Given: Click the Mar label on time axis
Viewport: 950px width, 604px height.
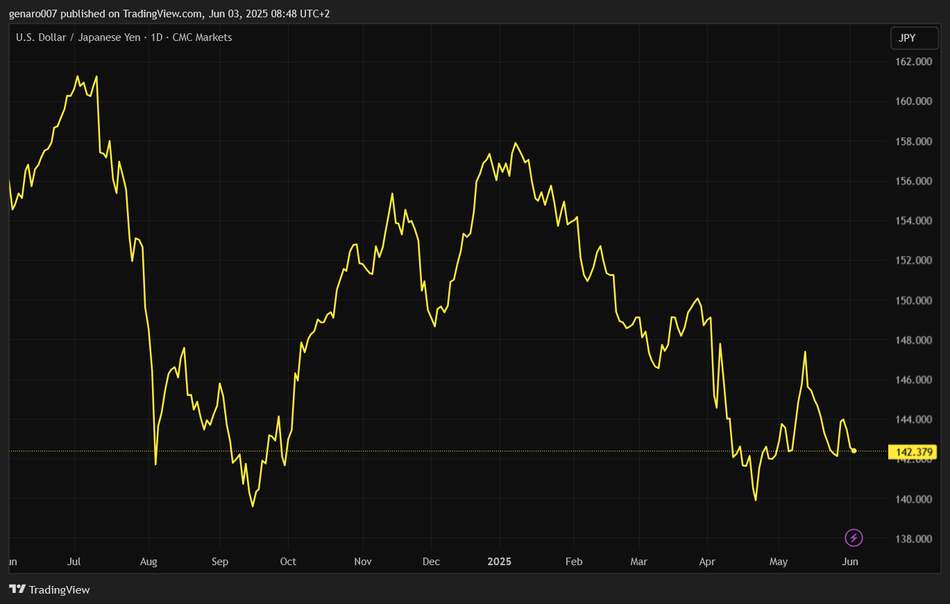Looking at the screenshot, I should tap(639, 562).
